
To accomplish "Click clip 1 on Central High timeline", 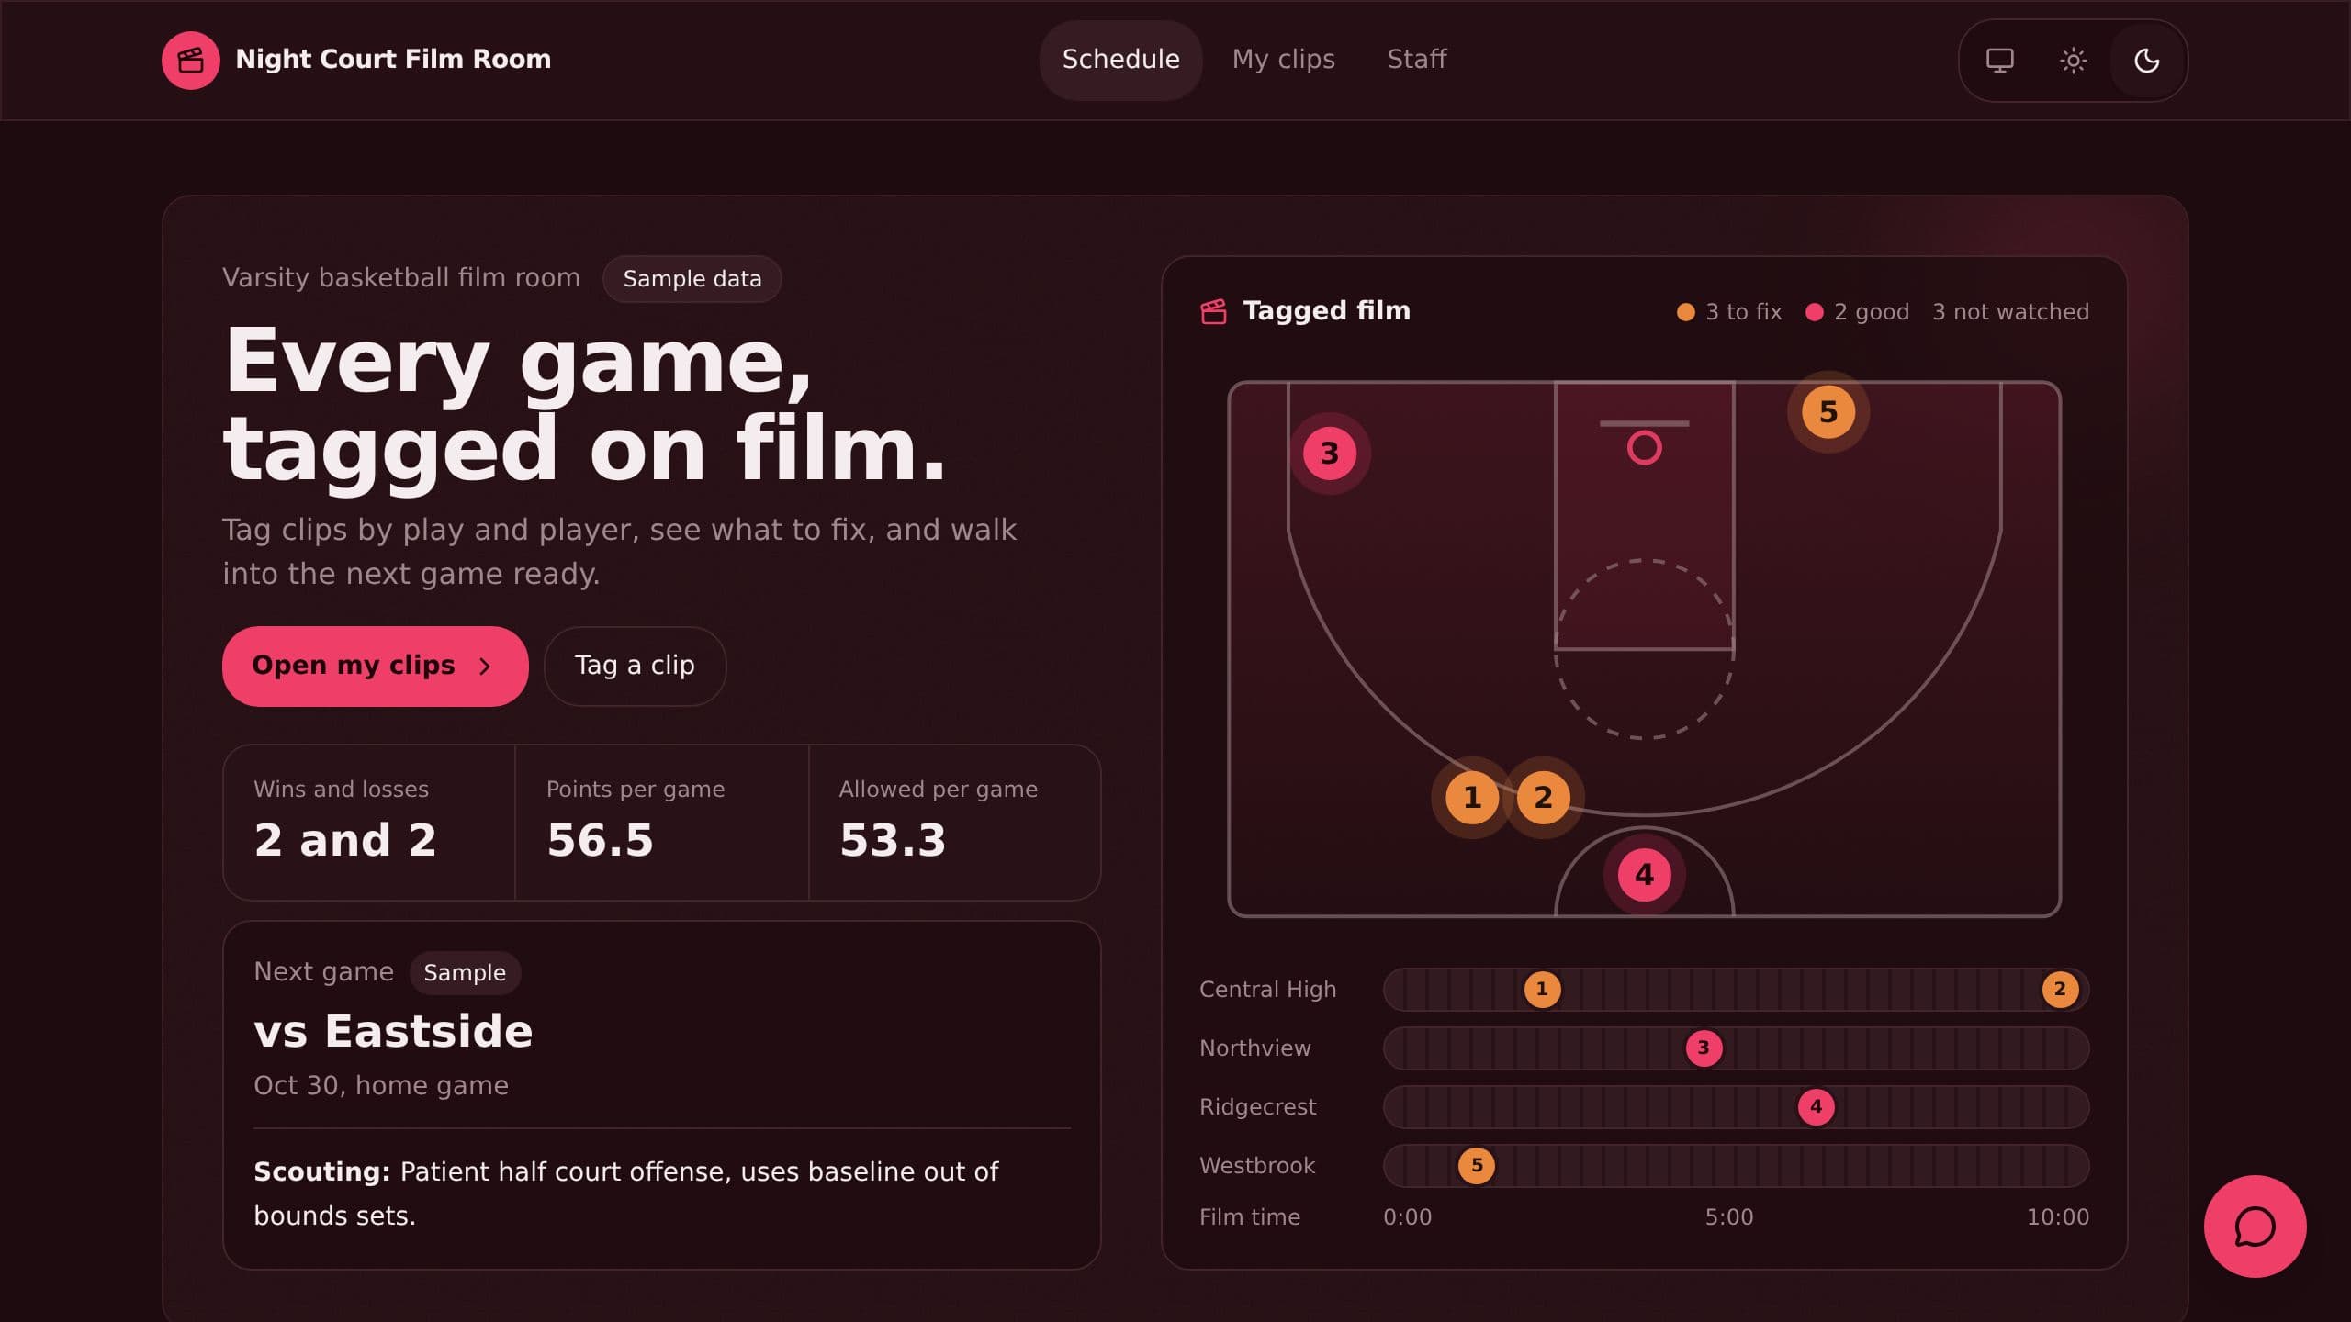I will [1542, 989].
